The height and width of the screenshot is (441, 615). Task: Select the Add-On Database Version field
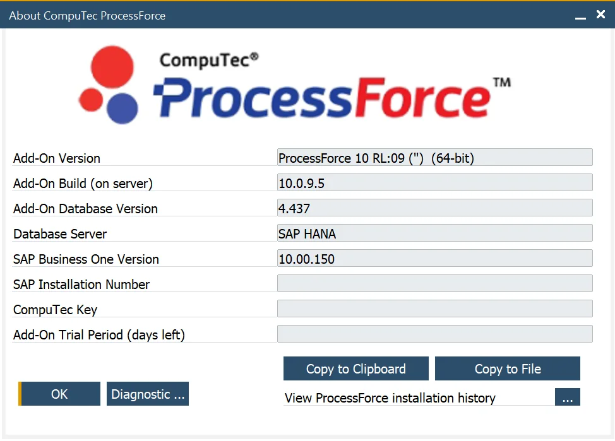click(x=434, y=208)
